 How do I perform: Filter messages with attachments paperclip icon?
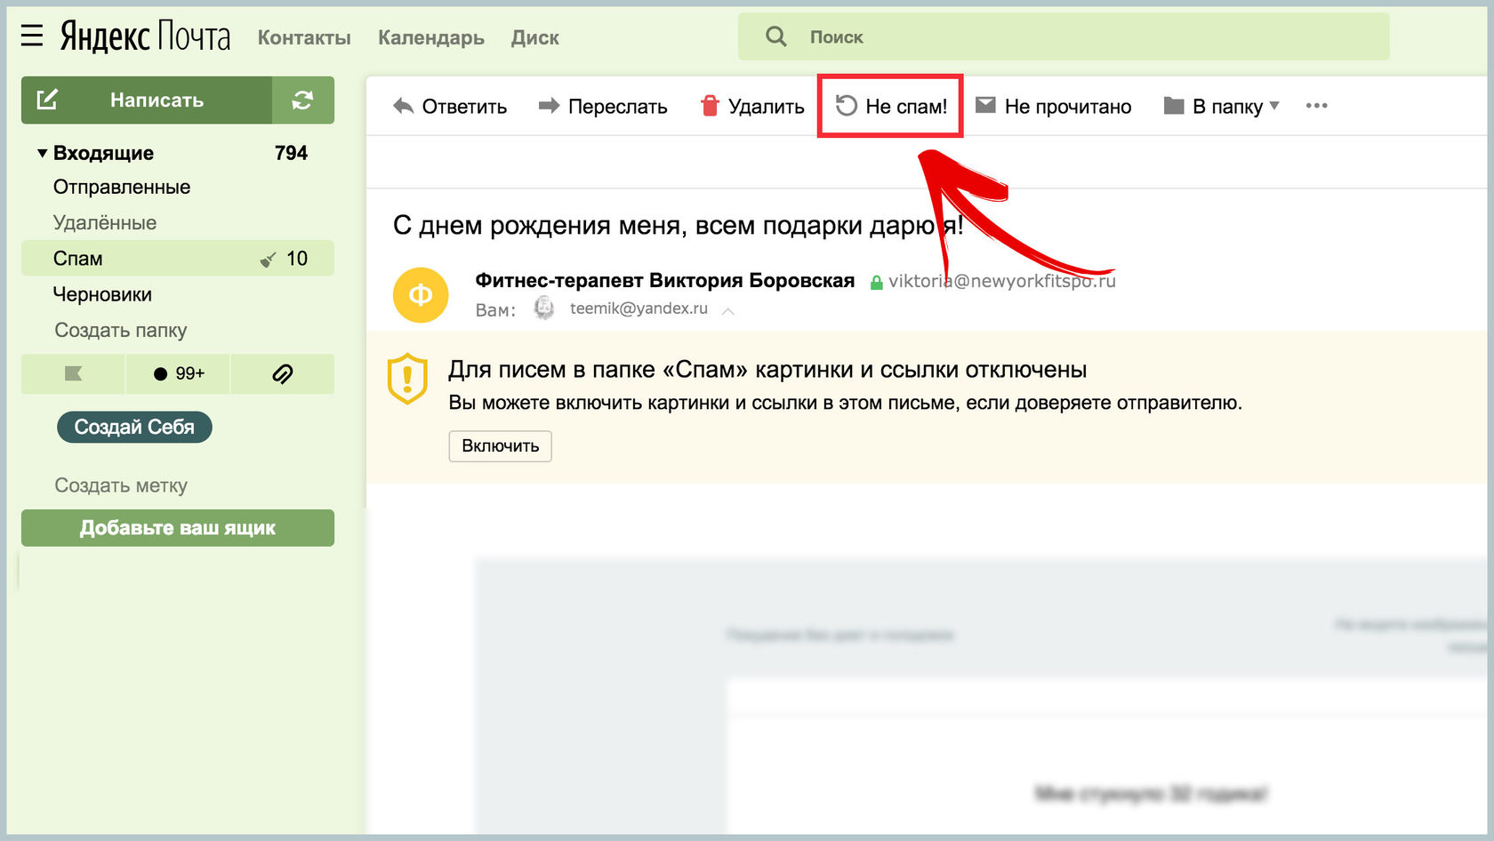(283, 373)
